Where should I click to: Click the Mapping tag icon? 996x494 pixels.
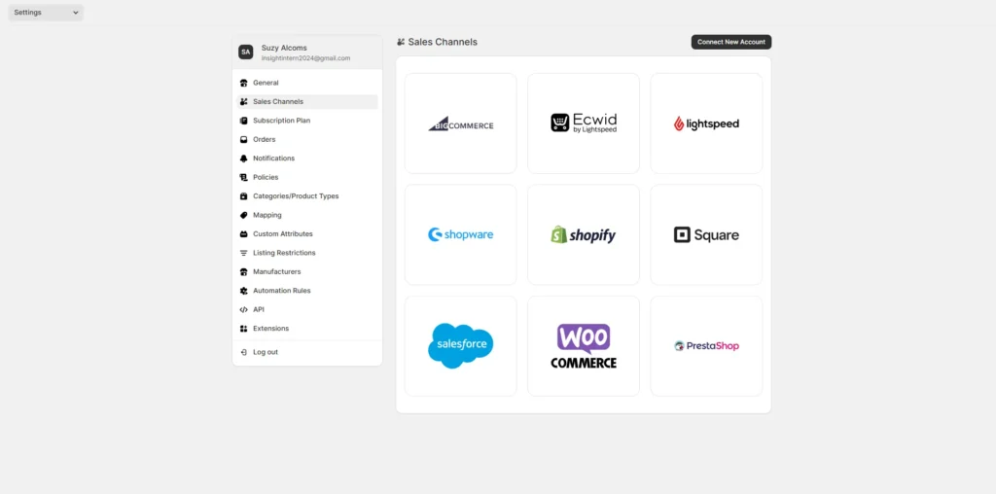coord(243,215)
